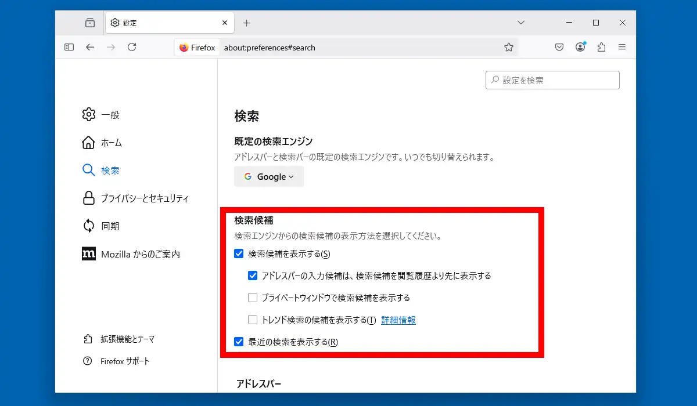Select 一般 in settings sidebar
Viewport: 697px width, 406px height.
coord(110,115)
